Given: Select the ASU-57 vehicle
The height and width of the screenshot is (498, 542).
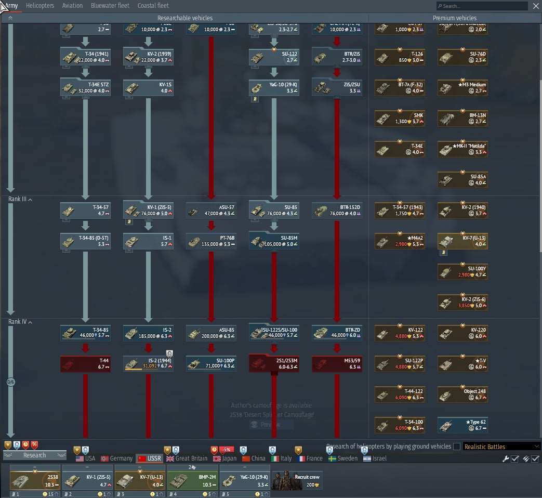Looking at the screenshot, I should [x=211, y=210].
